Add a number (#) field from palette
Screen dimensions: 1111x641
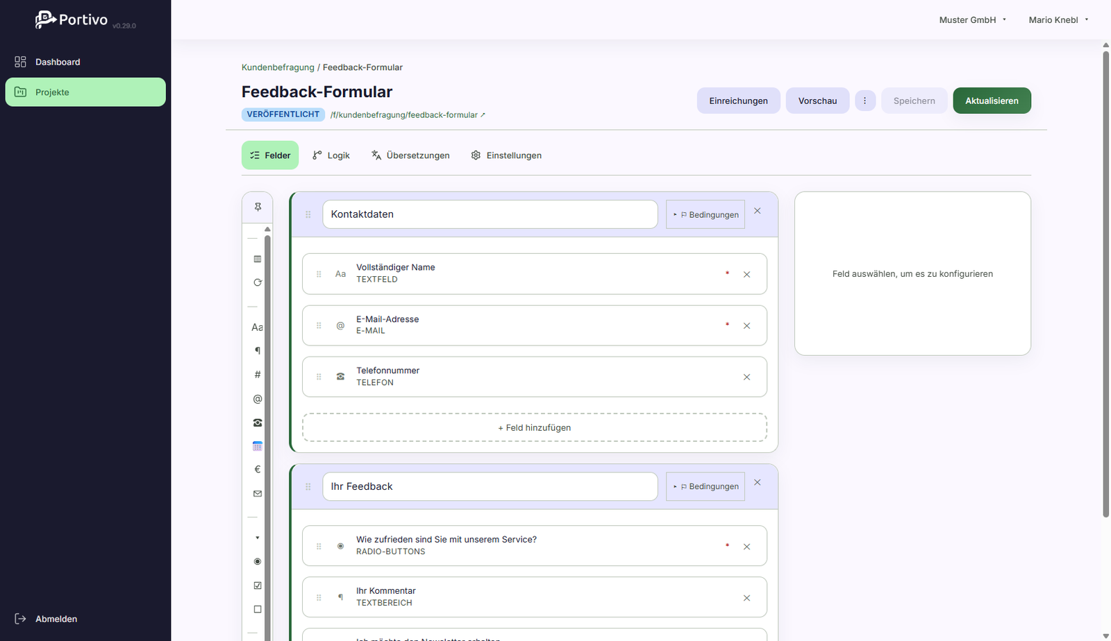[258, 375]
